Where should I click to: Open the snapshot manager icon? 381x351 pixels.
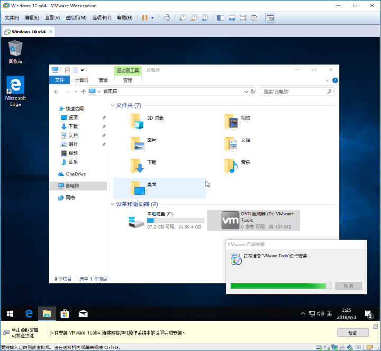(205, 18)
